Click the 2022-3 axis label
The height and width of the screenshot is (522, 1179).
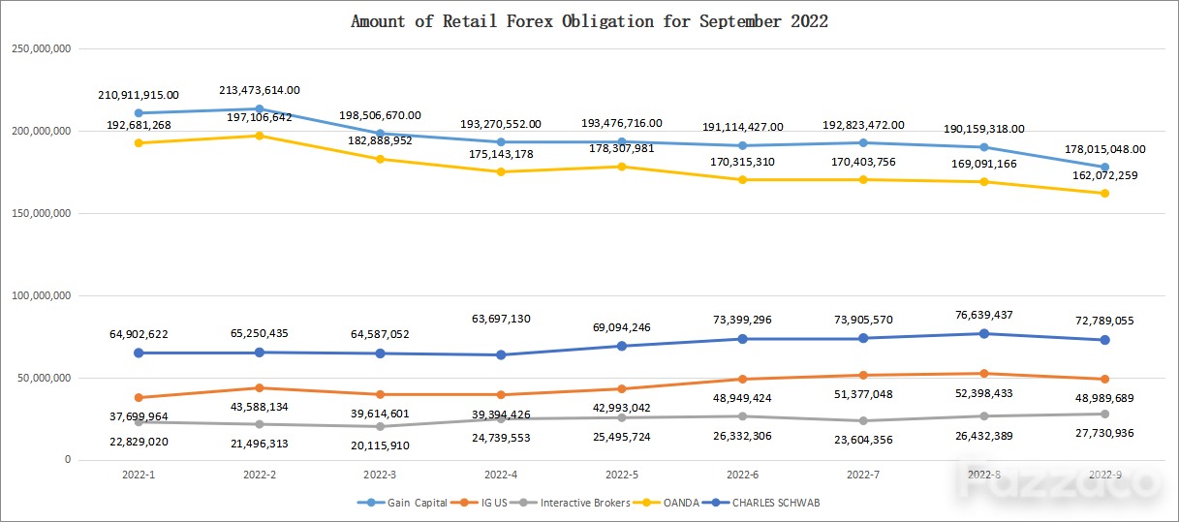click(x=380, y=476)
